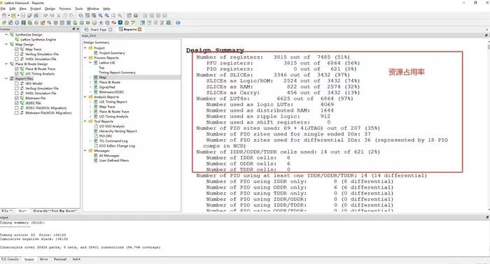The image size is (490, 264).
Task: Click the printer icon in toolbar
Action: [x=36, y=15]
